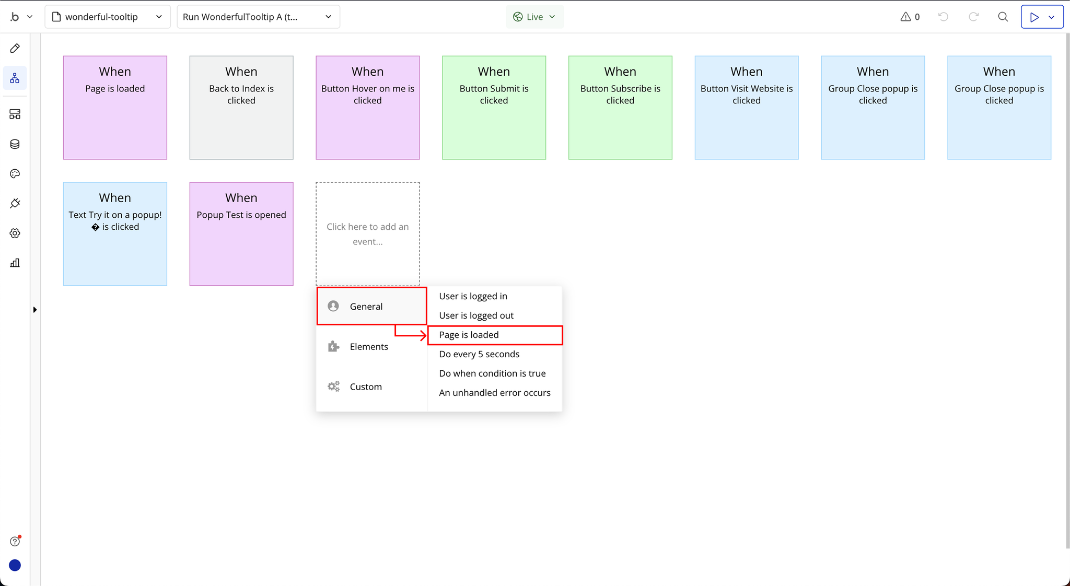
Task: Open the Button Submit is clicked event
Action: (x=494, y=108)
